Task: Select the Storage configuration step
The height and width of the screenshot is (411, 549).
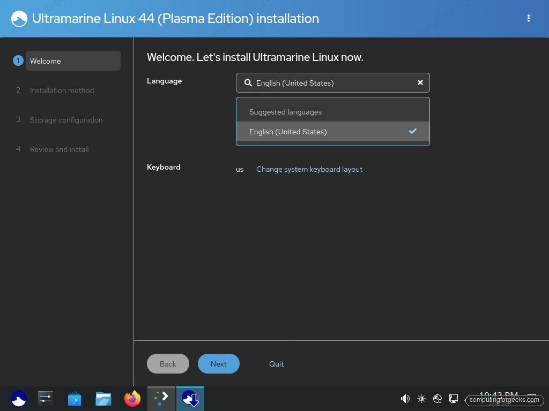Action: (x=66, y=120)
